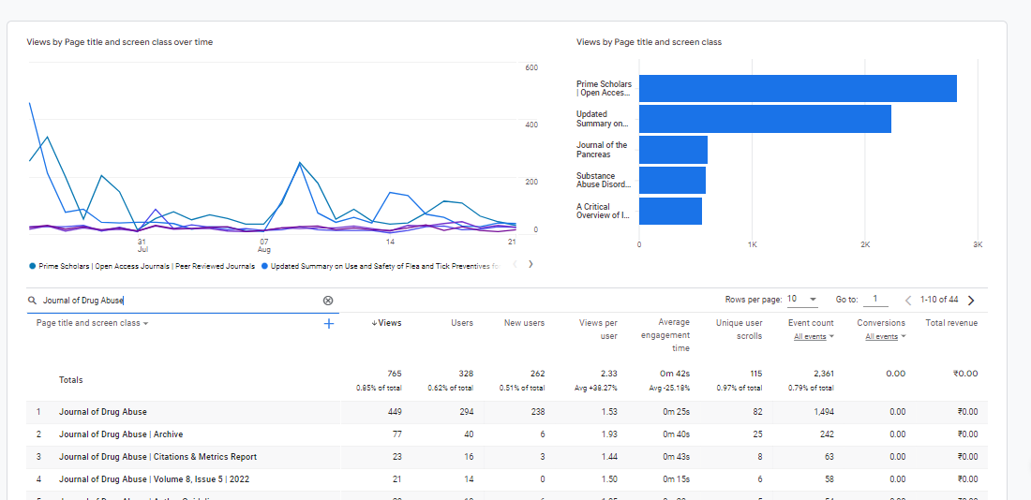Click the Go to page number field
Viewport: 1031px width, 500px height.
(x=874, y=300)
